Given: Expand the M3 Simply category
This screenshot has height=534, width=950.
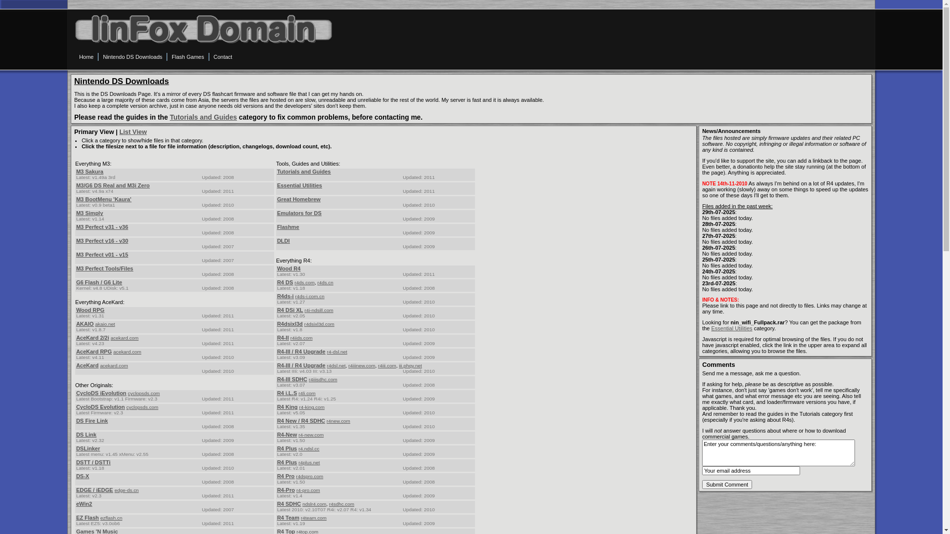Looking at the screenshot, I should tap(90, 213).
